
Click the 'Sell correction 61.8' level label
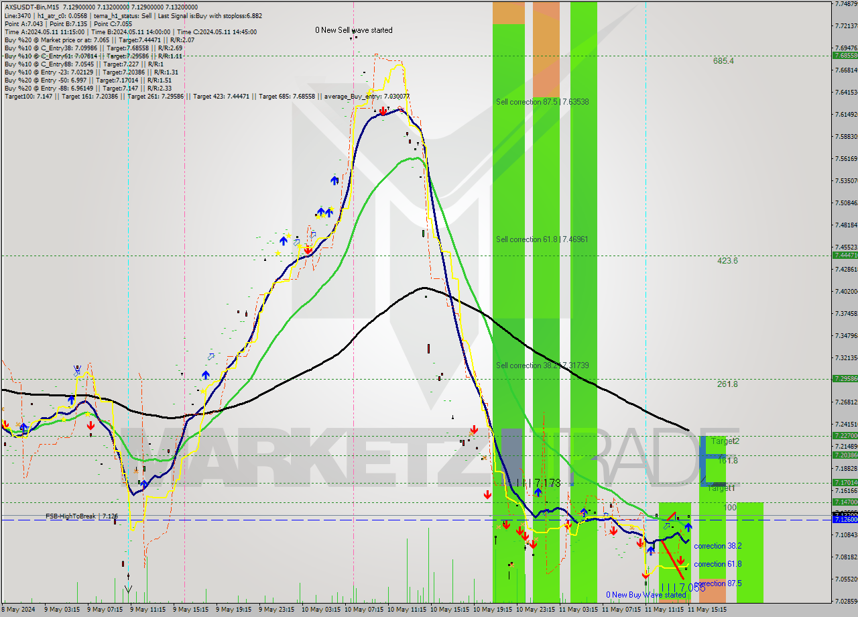542,239
